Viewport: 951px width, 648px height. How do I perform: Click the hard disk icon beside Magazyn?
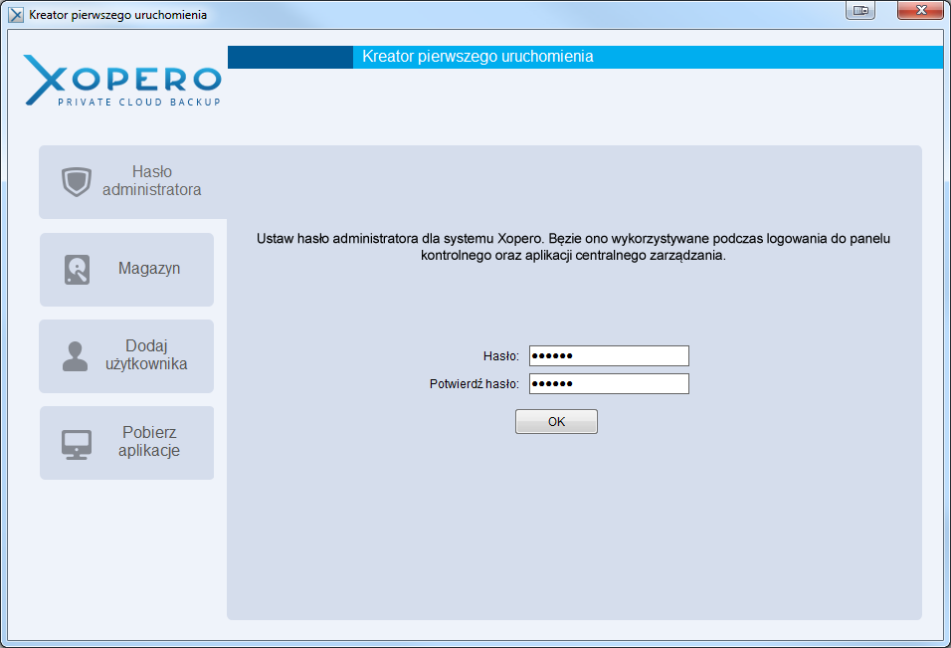click(77, 269)
